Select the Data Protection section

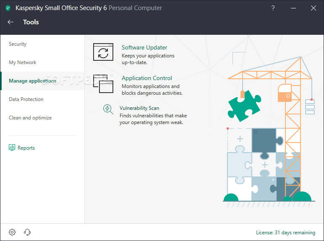click(42, 99)
